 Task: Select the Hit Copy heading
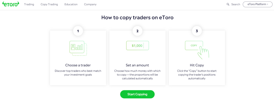197,66
